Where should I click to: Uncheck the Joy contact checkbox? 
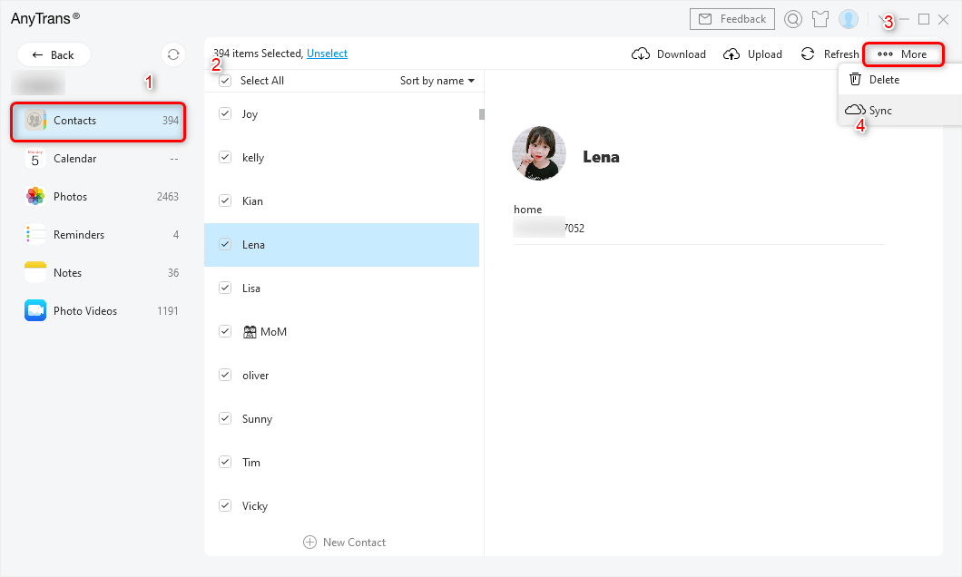(225, 113)
